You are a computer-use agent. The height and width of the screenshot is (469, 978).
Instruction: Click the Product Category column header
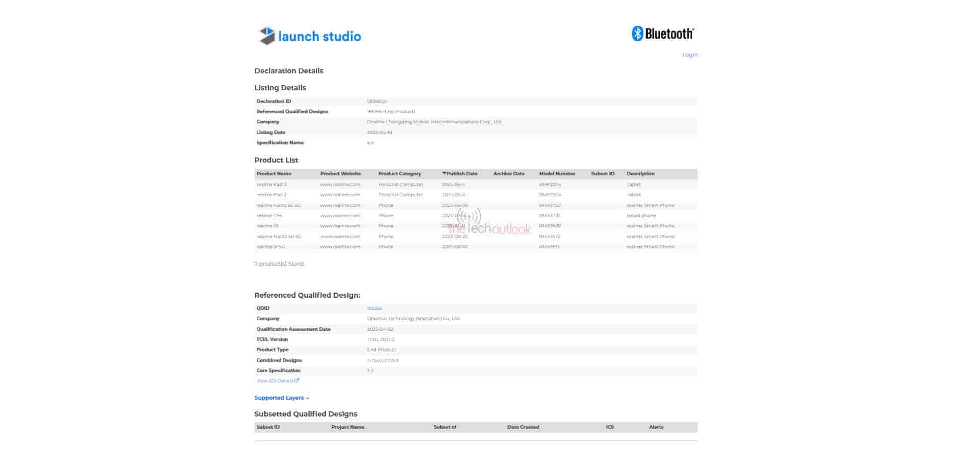pos(400,173)
